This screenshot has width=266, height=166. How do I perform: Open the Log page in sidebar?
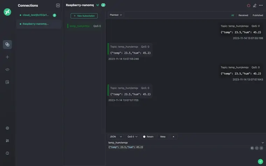click(x=7, y=82)
